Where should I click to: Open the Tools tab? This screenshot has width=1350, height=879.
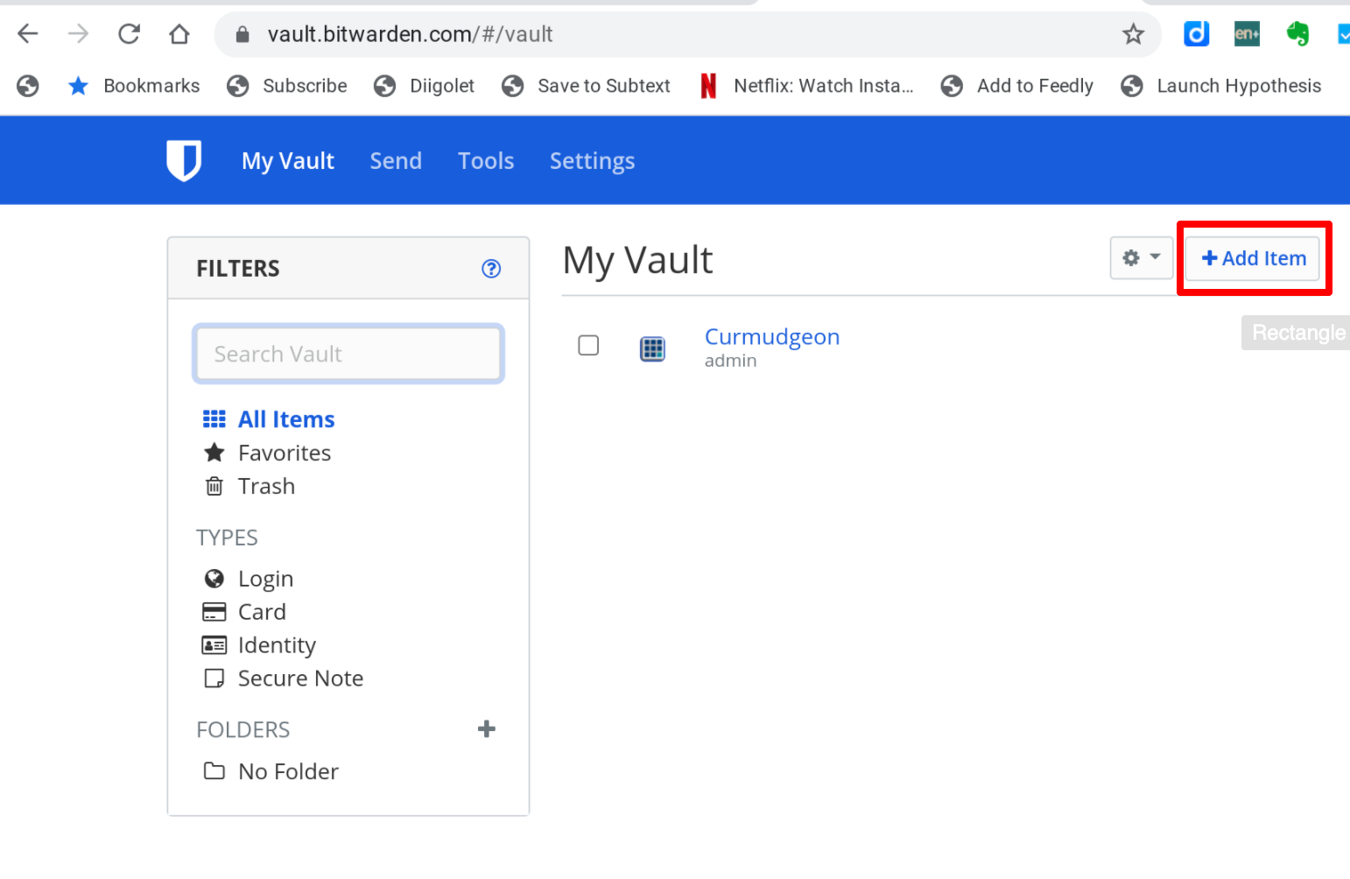coord(486,161)
